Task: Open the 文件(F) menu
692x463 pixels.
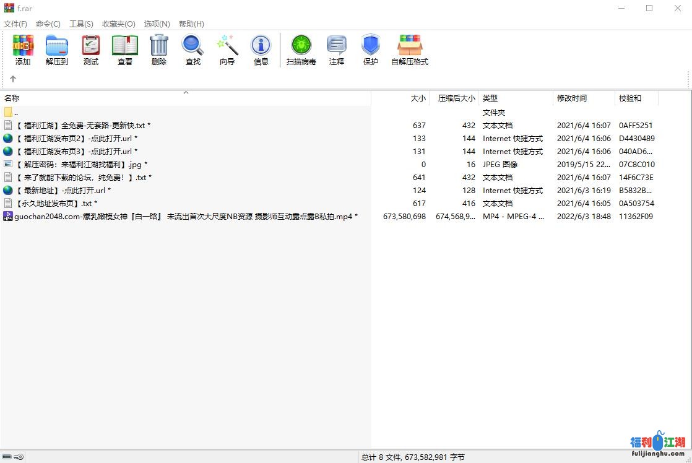Action: point(15,24)
